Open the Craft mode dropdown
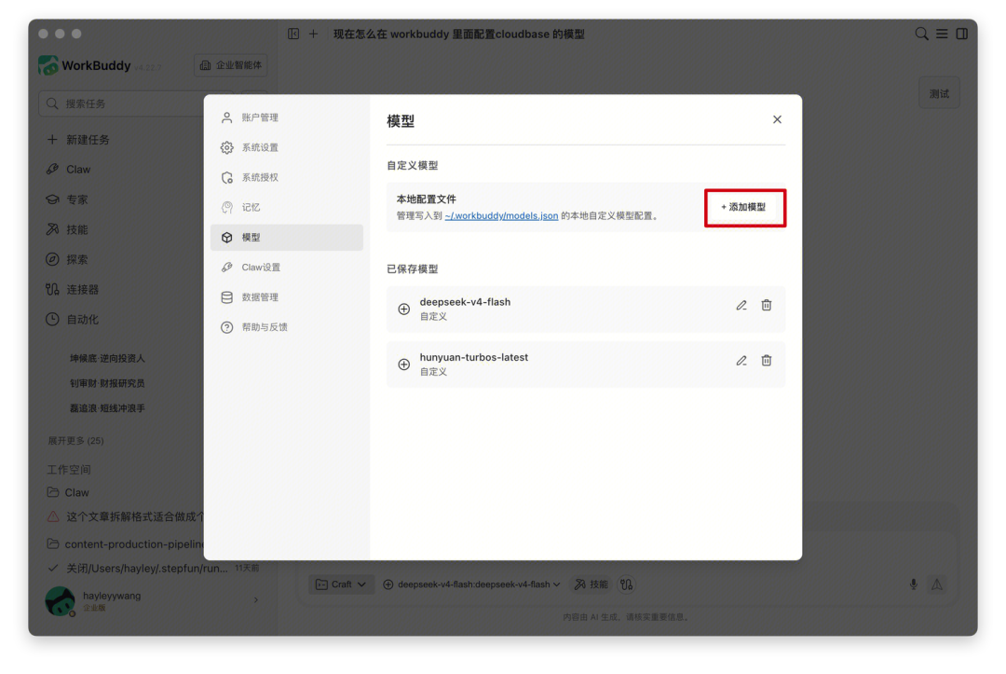This screenshot has height=674, width=1006. (x=341, y=585)
